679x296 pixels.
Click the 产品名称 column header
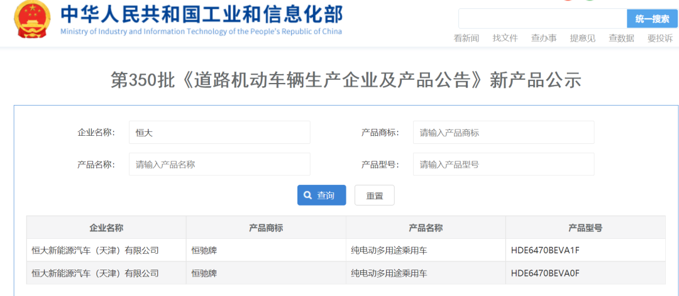(x=426, y=227)
